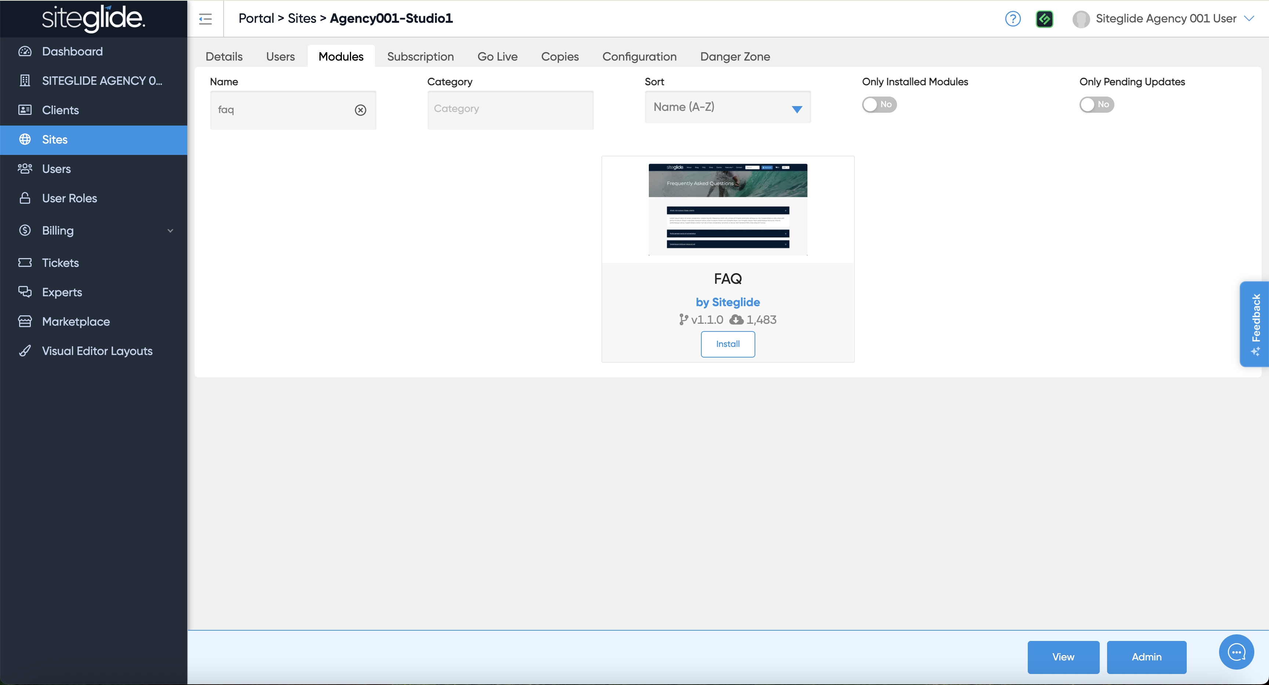Open the Sort Name (A-Z) dropdown

[x=727, y=107]
